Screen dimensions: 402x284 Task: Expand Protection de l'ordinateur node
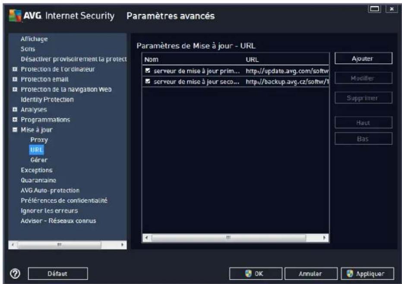(x=15, y=69)
